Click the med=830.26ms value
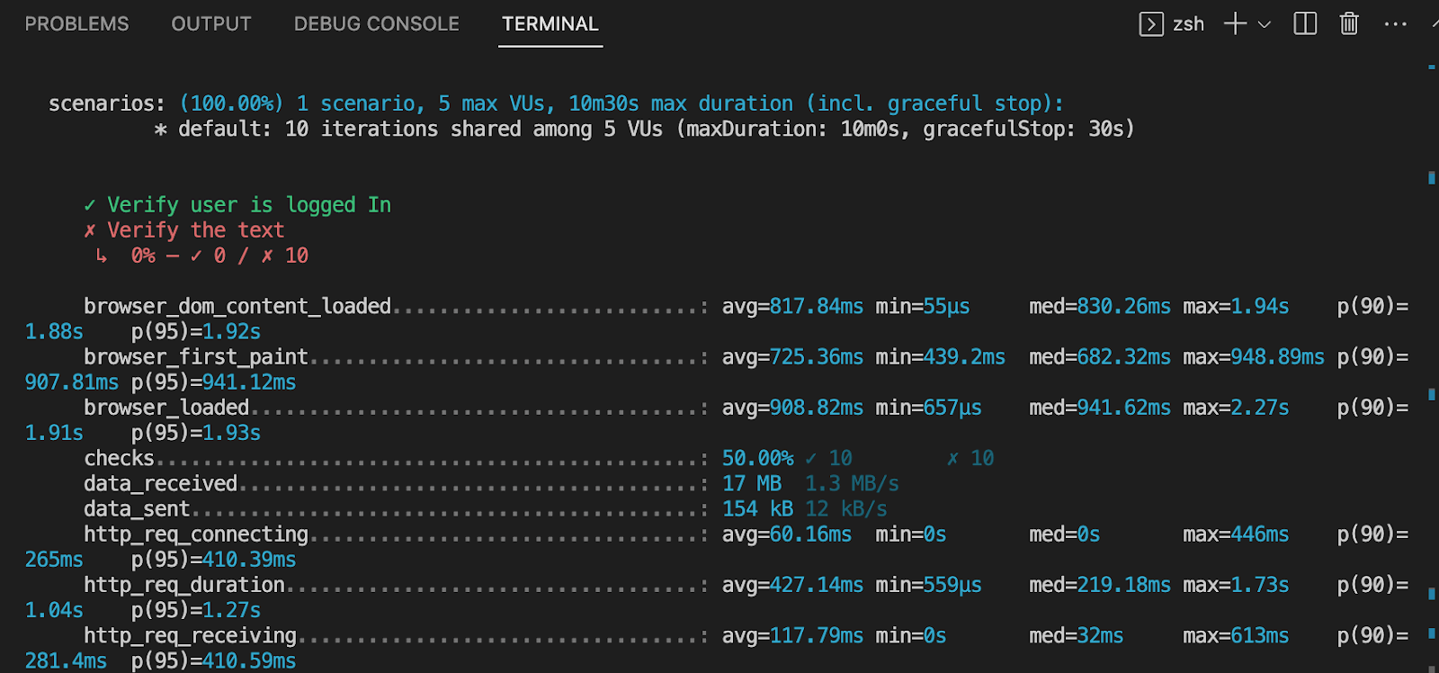Screen dimensions: 1439x673 pos(1100,306)
